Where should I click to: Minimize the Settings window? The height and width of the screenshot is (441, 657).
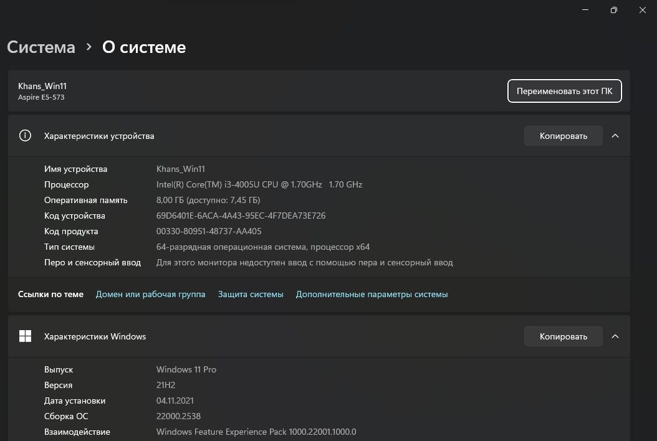coord(585,9)
